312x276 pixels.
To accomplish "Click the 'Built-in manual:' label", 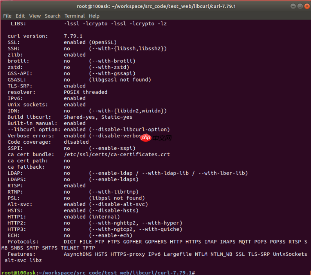I will [32, 123].
